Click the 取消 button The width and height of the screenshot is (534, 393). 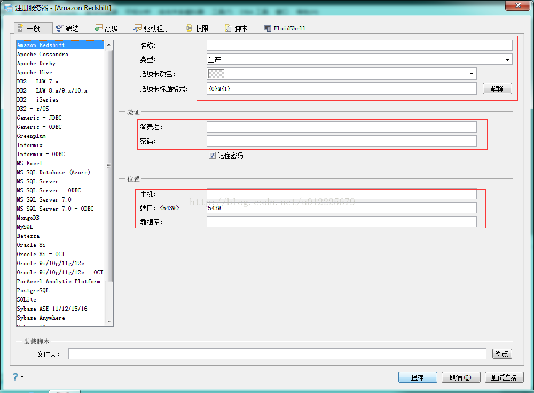[461, 377]
